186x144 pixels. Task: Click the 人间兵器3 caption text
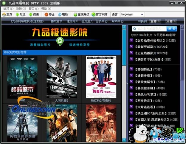(62, 100)
